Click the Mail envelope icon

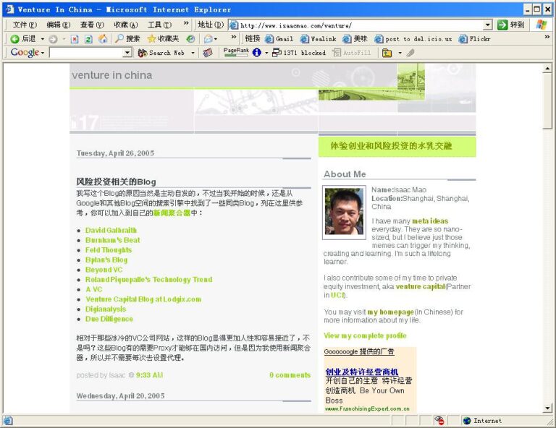tap(208, 39)
